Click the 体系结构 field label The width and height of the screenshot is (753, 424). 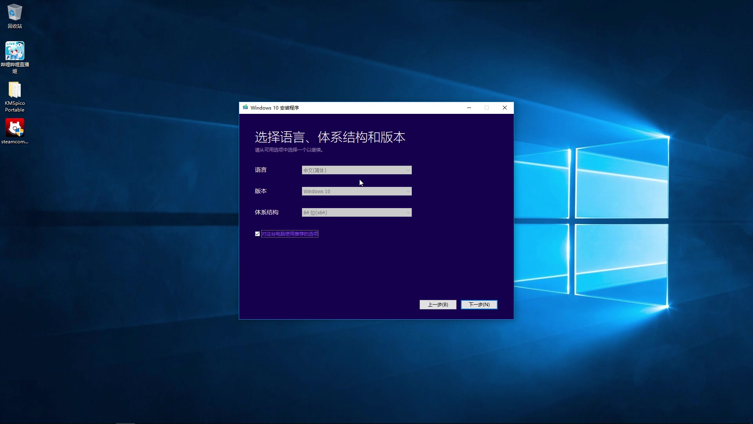pyautogui.click(x=267, y=212)
